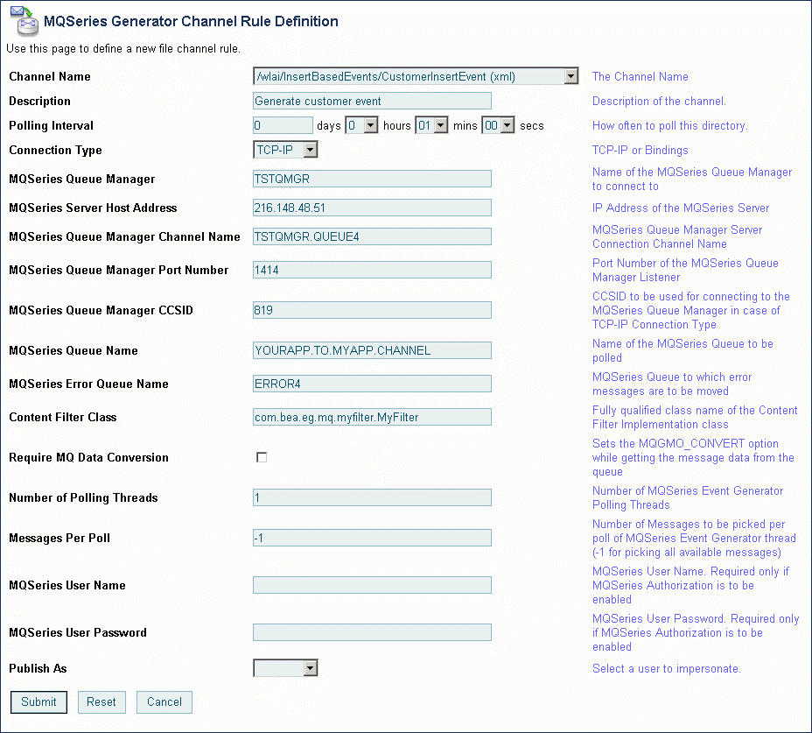
Task: Click the 'The Channel Name' help text
Action: [x=640, y=77]
